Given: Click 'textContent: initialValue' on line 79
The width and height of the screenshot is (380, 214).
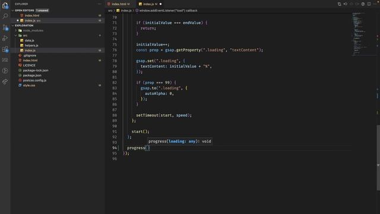Looking at the screenshot, I should [169, 66].
